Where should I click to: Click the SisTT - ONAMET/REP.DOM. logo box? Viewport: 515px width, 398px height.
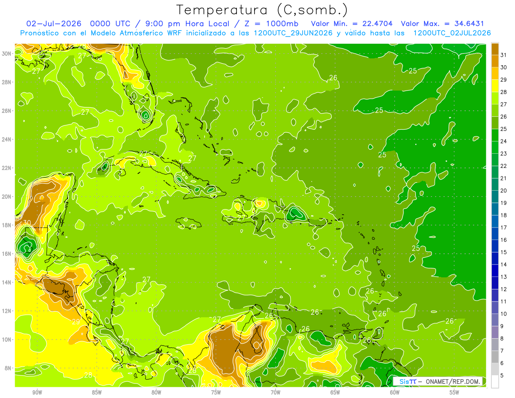(x=438, y=381)
